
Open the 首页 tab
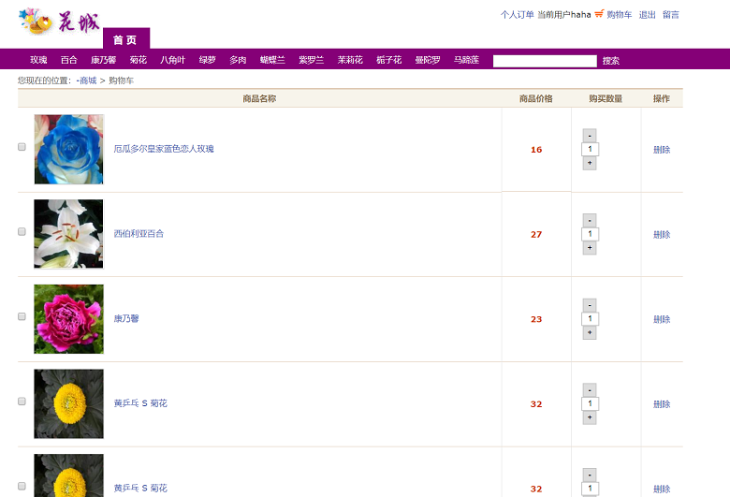coord(126,39)
